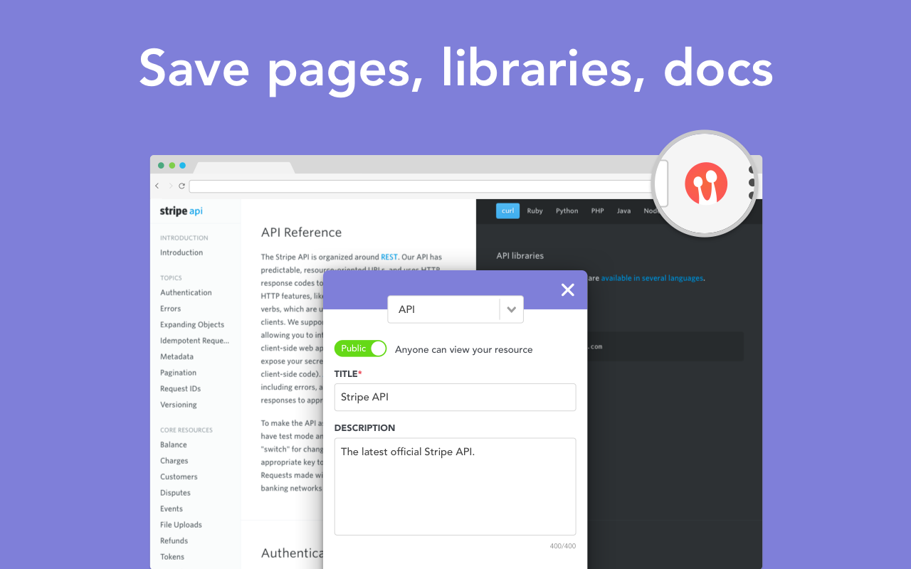The width and height of the screenshot is (911, 569).
Task: Select the active browser tab
Action: tap(243, 168)
